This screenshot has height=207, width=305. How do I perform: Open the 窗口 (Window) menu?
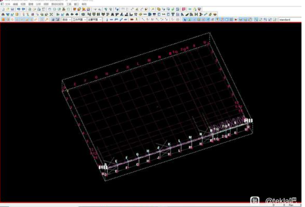tap(77, 4)
